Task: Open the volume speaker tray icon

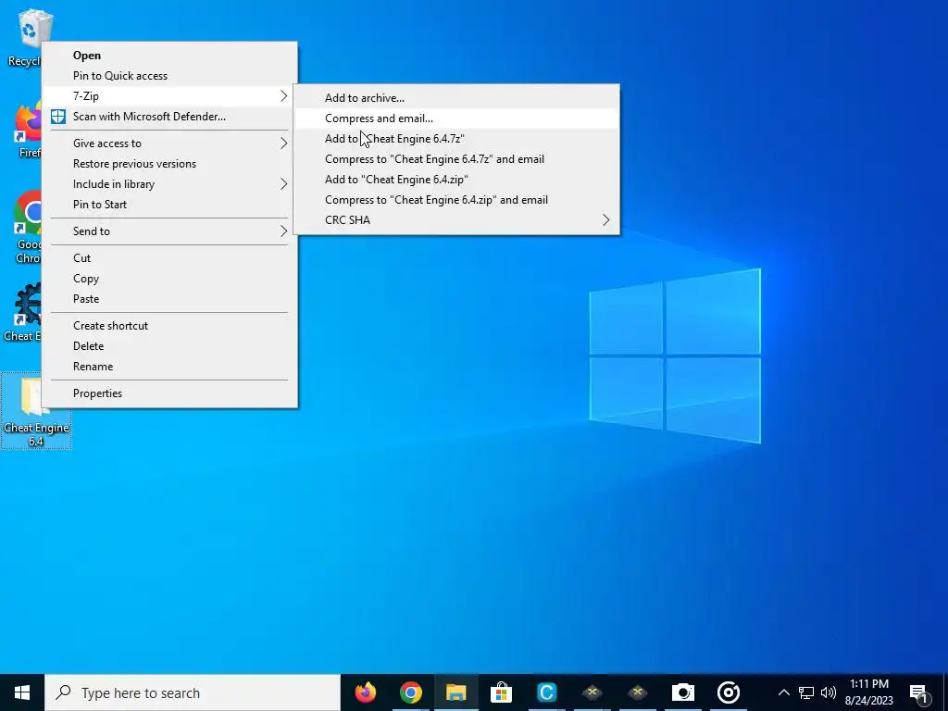Action: [829, 692]
